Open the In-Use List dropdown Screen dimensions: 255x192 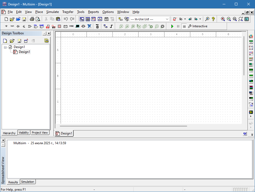pos(167,19)
